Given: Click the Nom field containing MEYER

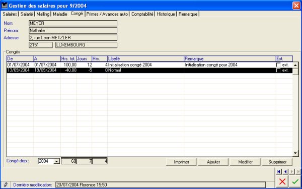Looking at the screenshot, I should pos(73,23).
